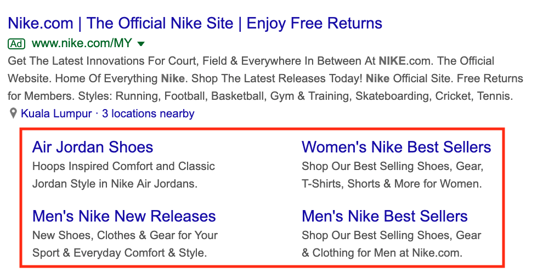
Task: Click the www.nike.com/MY display URL
Action: (x=82, y=43)
